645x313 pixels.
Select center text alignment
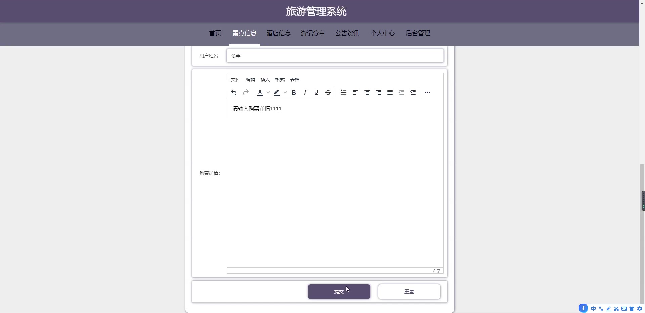click(x=367, y=92)
